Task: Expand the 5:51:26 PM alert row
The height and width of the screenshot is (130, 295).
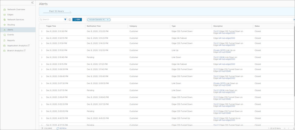Action: pos(42,31)
